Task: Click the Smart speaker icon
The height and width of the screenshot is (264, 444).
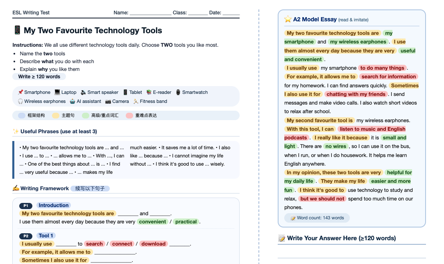Action: pyautogui.click(x=83, y=92)
